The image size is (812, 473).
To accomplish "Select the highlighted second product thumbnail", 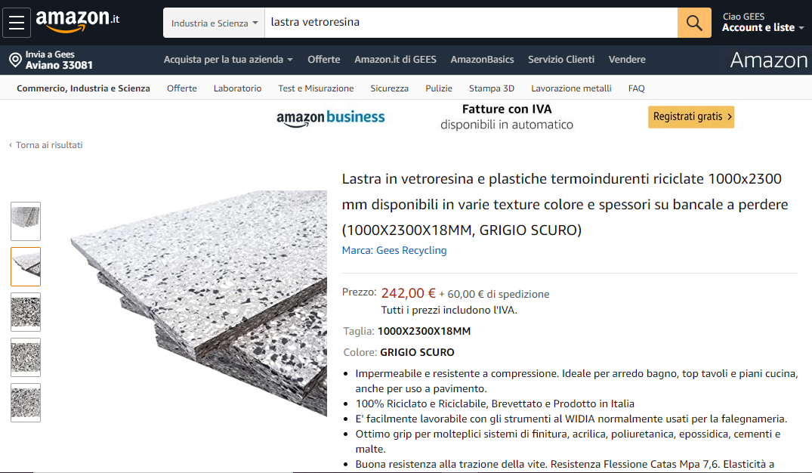I will [26, 267].
